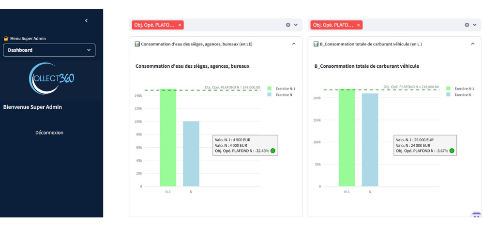Image resolution: width=484 pixels, height=242 pixels.
Task: Click the chart icon beside the fuel consumption title
Action: pos(316,44)
